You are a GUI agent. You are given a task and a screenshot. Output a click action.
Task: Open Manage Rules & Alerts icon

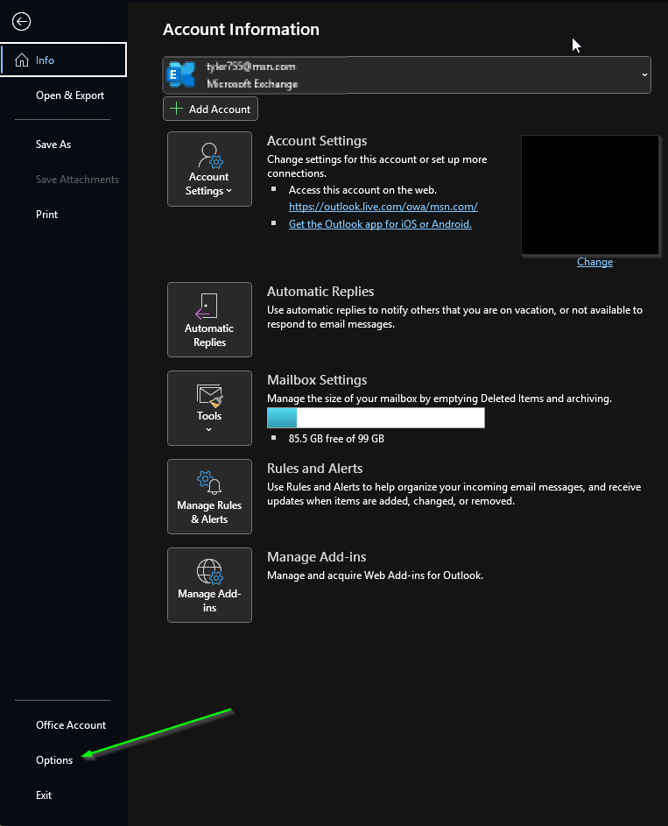pyautogui.click(x=209, y=483)
